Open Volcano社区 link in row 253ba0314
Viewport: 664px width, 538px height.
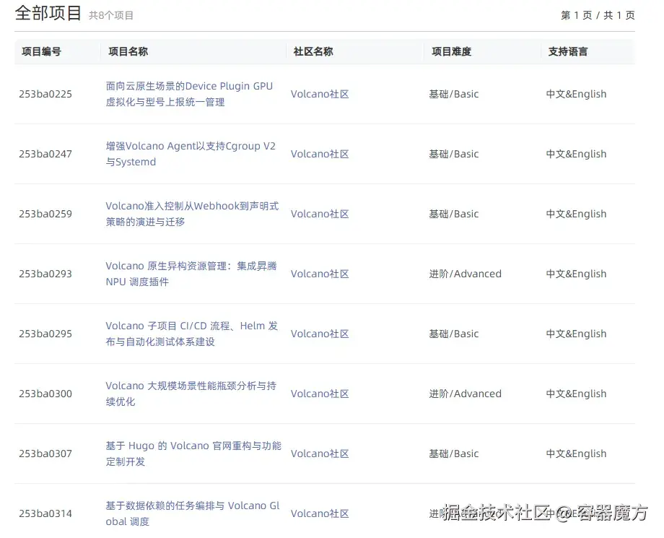(320, 513)
